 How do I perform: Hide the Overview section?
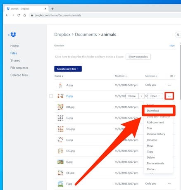pos(172,45)
